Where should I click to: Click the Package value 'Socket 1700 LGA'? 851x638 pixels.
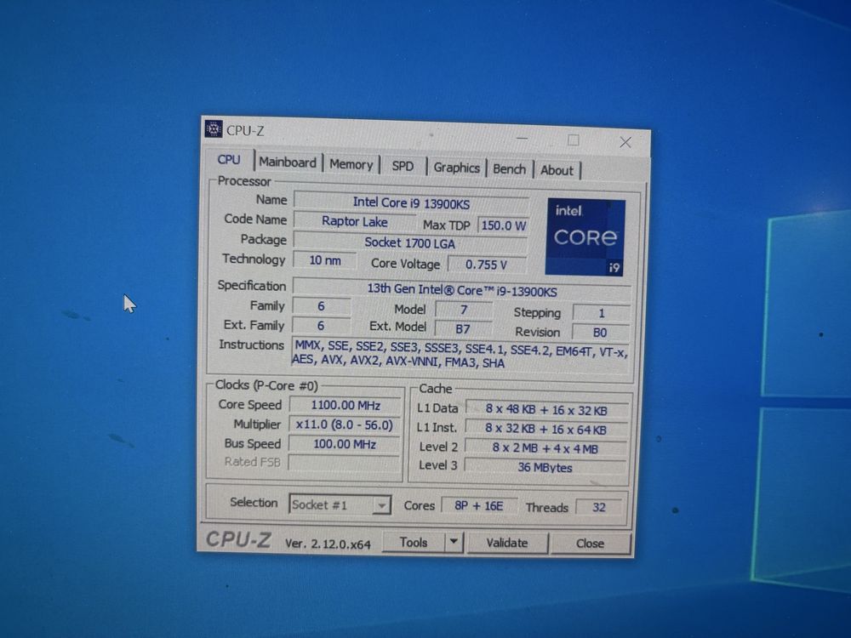point(410,242)
